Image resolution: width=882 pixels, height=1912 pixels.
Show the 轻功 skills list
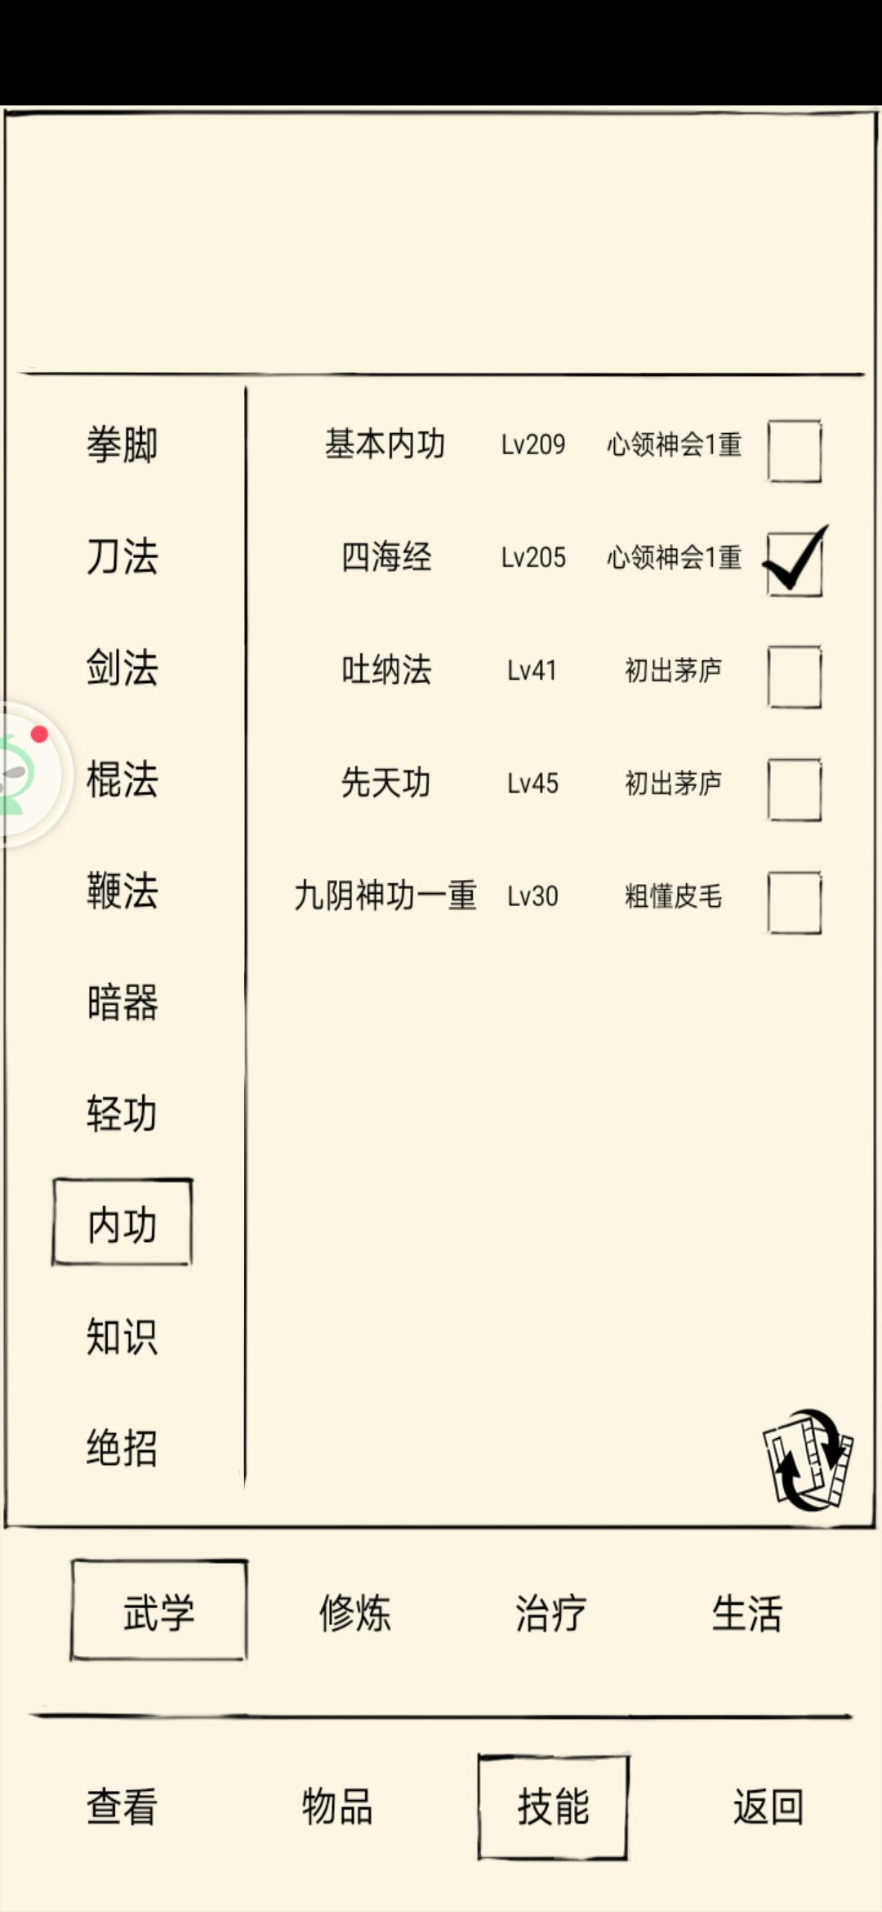[122, 1114]
